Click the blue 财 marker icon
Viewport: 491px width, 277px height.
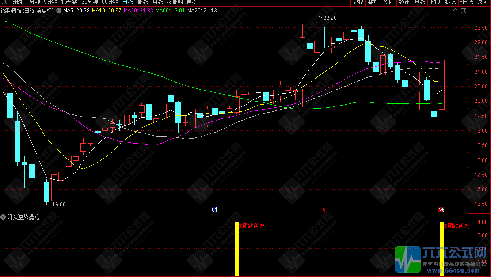(214, 210)
